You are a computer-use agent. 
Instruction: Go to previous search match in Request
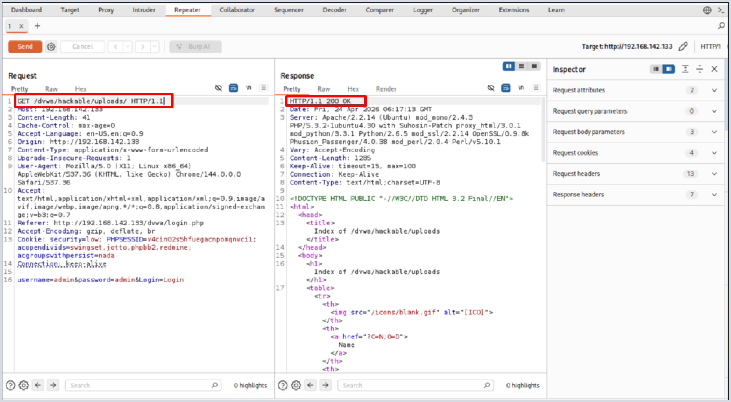pos(38,385)
